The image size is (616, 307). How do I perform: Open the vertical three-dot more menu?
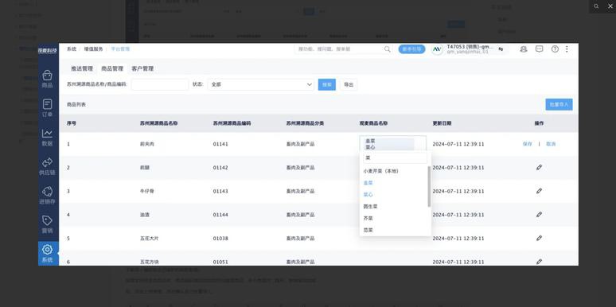567,49
